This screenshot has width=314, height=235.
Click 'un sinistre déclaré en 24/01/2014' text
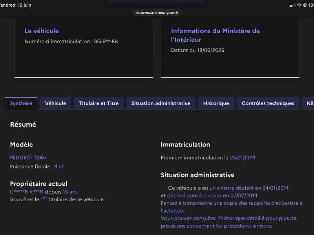click(x=249, y=188)
